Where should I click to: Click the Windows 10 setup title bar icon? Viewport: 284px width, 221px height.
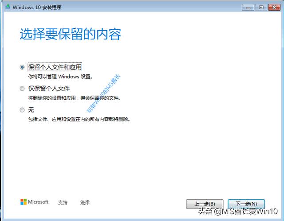[8, 7]
